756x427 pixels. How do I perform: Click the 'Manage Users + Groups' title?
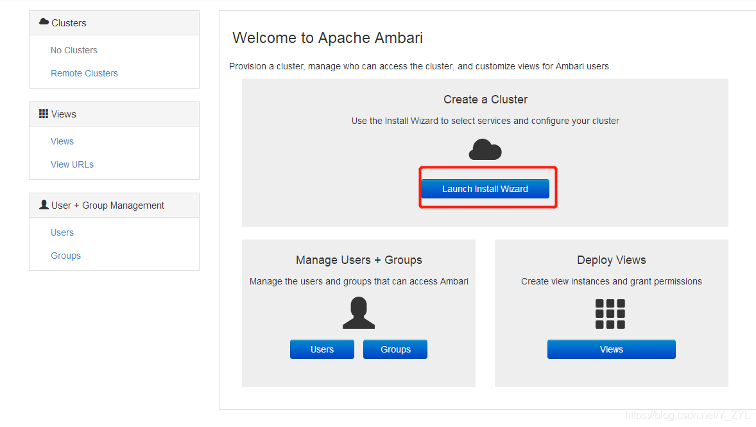359,260
